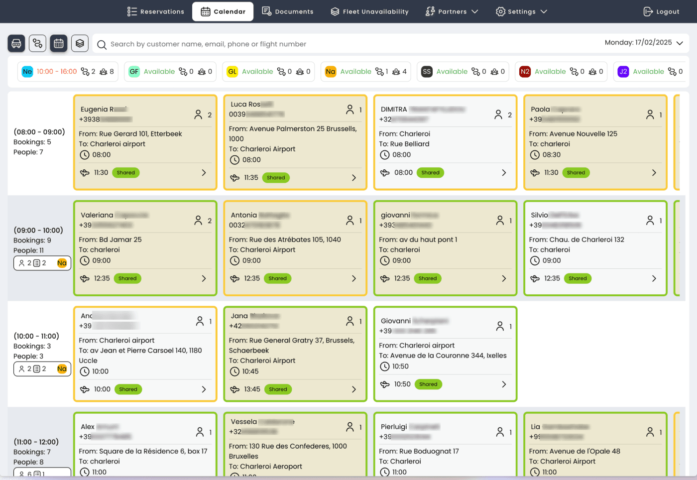Click the Logout button

click(x=661, y=11)
